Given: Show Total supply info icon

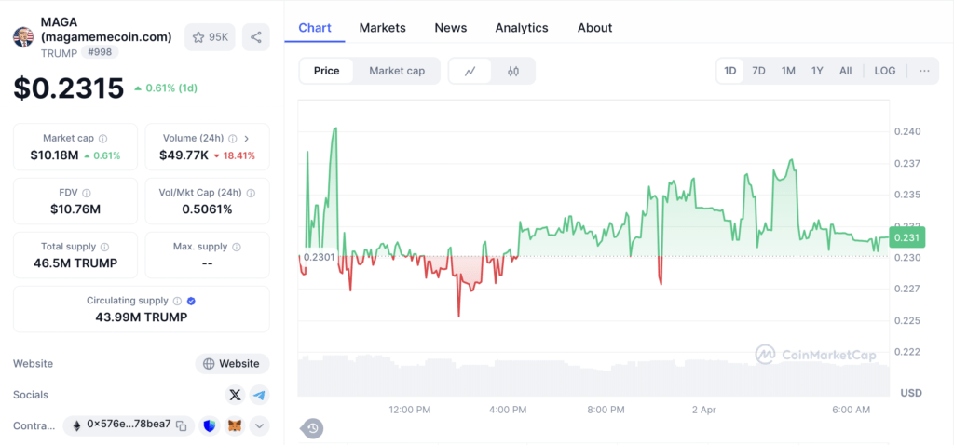Looking at the screenshot, I should (104, 247).
